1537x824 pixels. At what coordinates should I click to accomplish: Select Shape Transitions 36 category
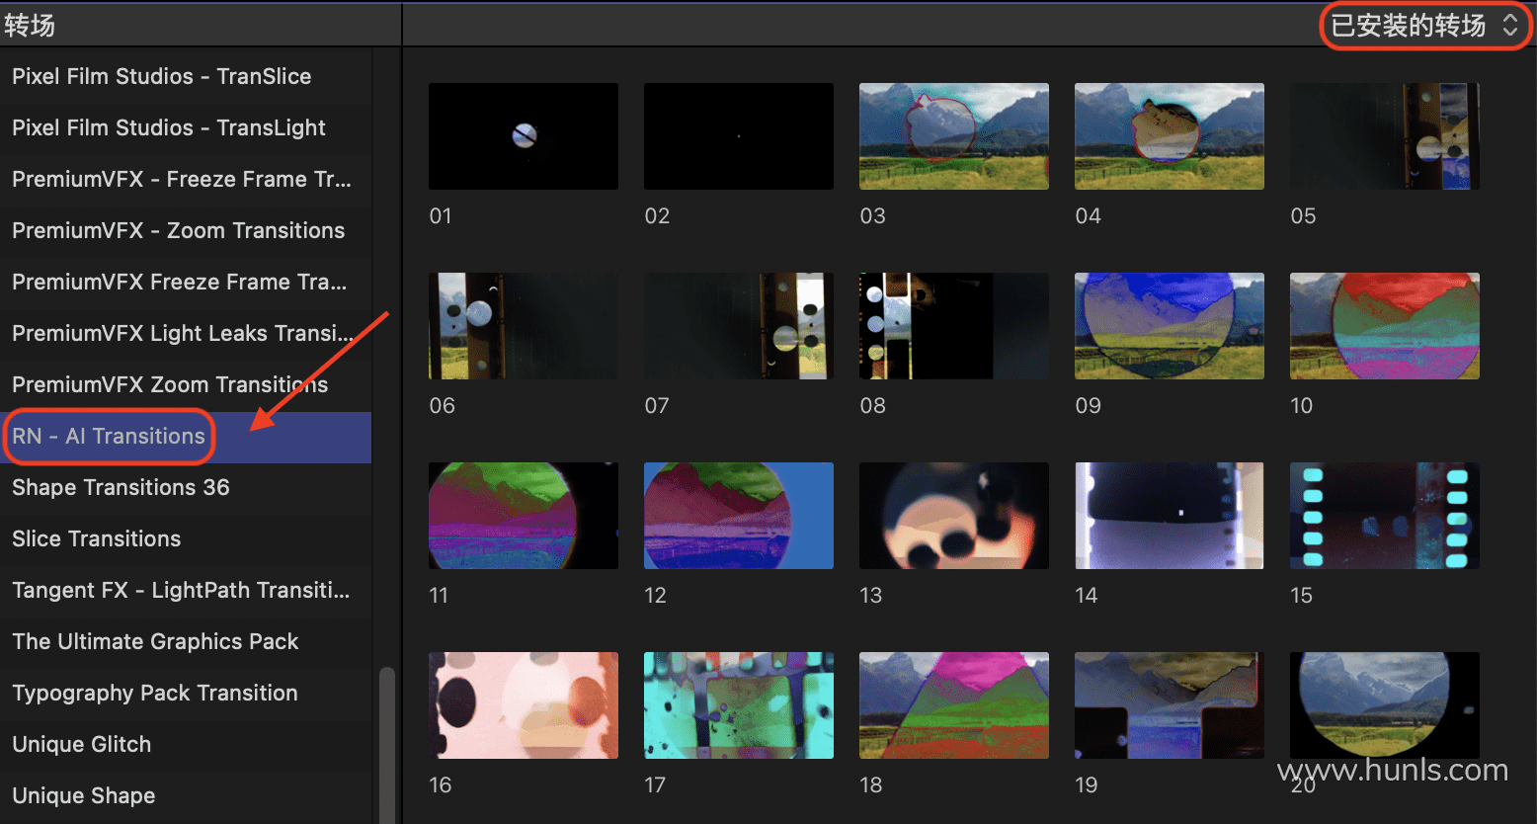(186, 488)
